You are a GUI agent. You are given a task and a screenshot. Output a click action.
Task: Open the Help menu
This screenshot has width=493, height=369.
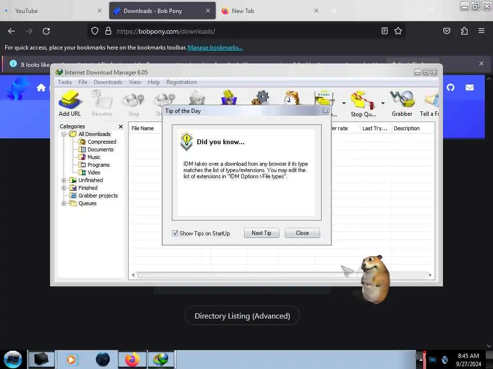tap(154, 82)
